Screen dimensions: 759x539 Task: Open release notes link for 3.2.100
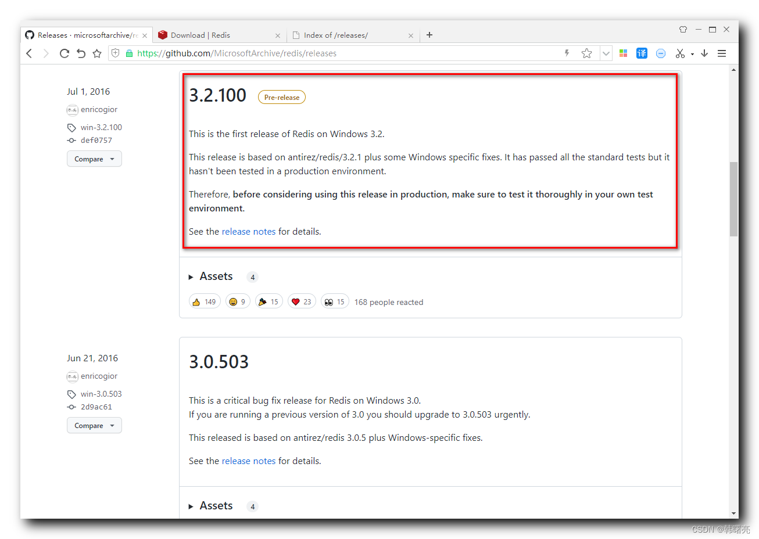click(249, 231)
